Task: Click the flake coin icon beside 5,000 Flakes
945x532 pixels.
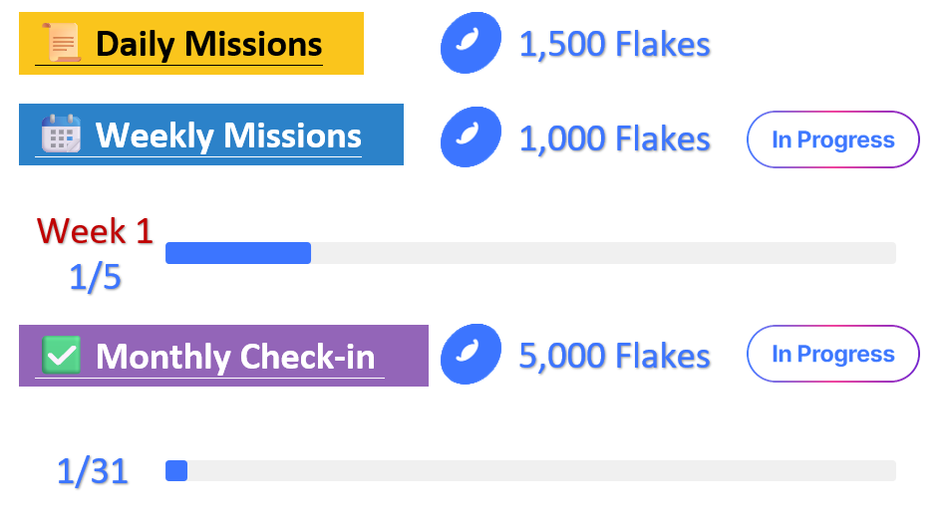Action: tap(471, 354)
